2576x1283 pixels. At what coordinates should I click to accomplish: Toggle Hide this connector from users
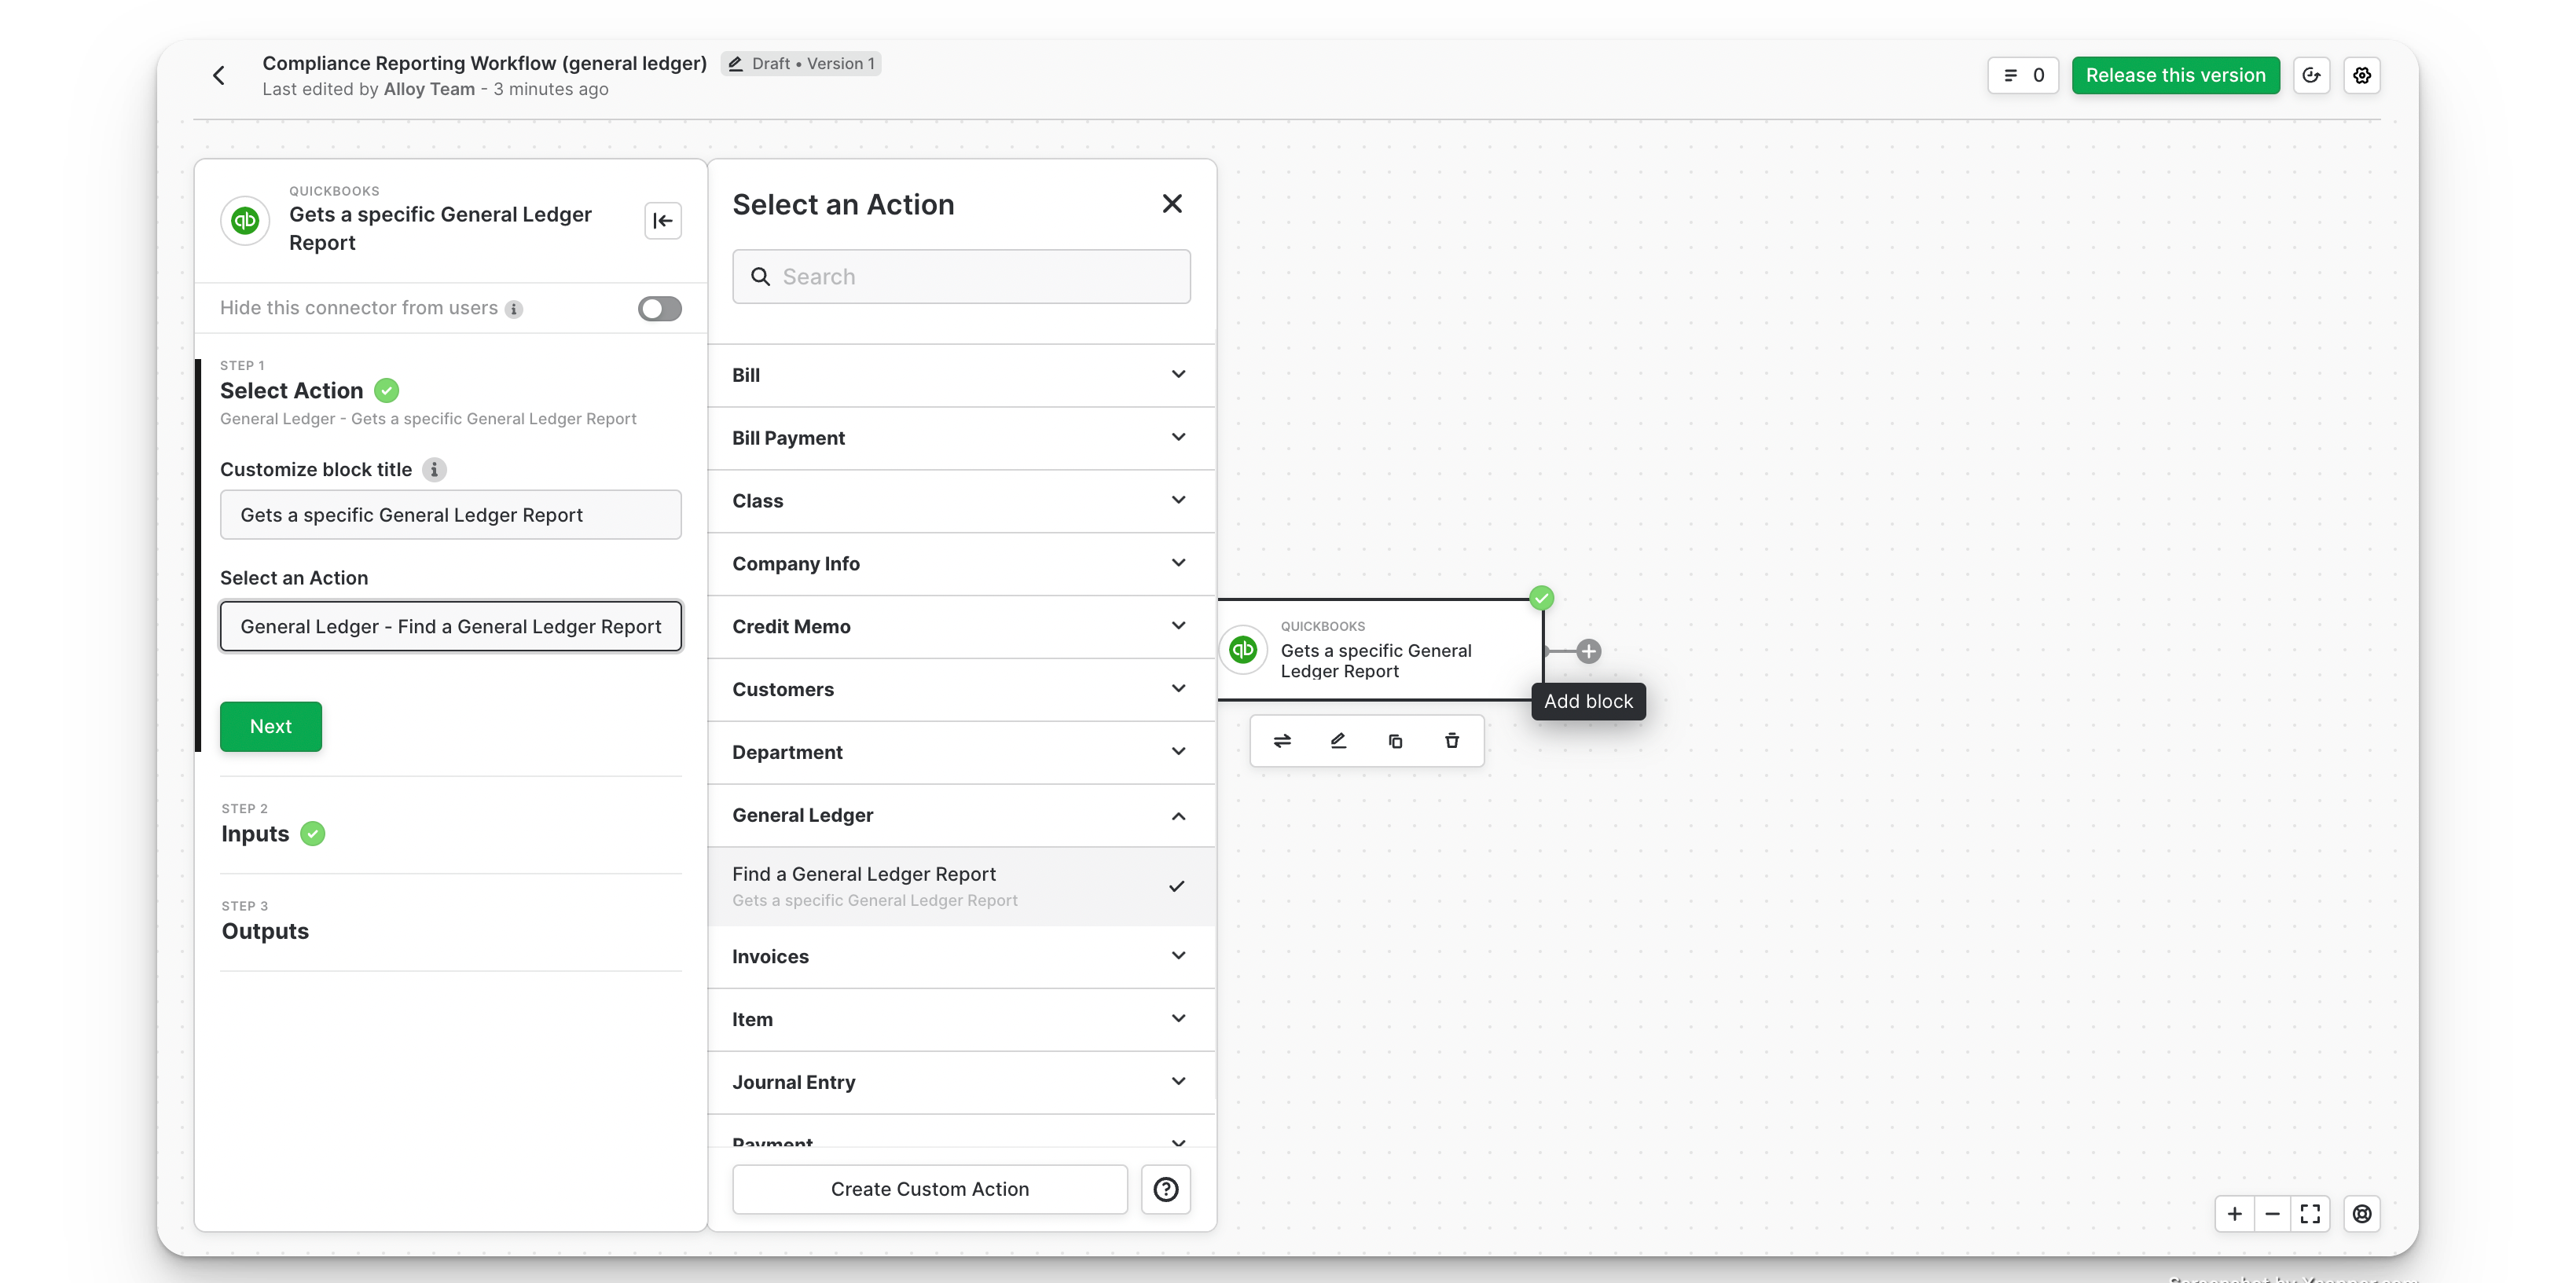(x=659, y=309)
